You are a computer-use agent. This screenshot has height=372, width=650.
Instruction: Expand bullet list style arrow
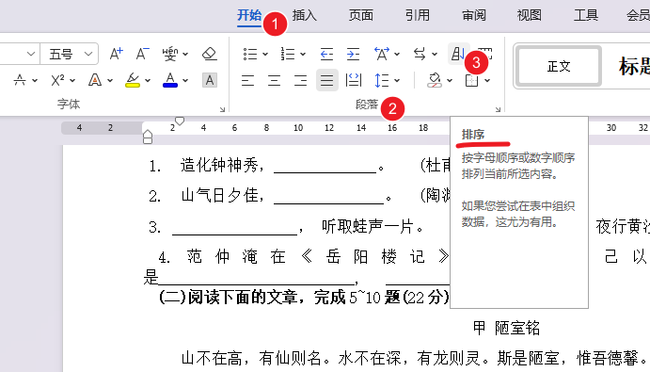click(265, 54)
